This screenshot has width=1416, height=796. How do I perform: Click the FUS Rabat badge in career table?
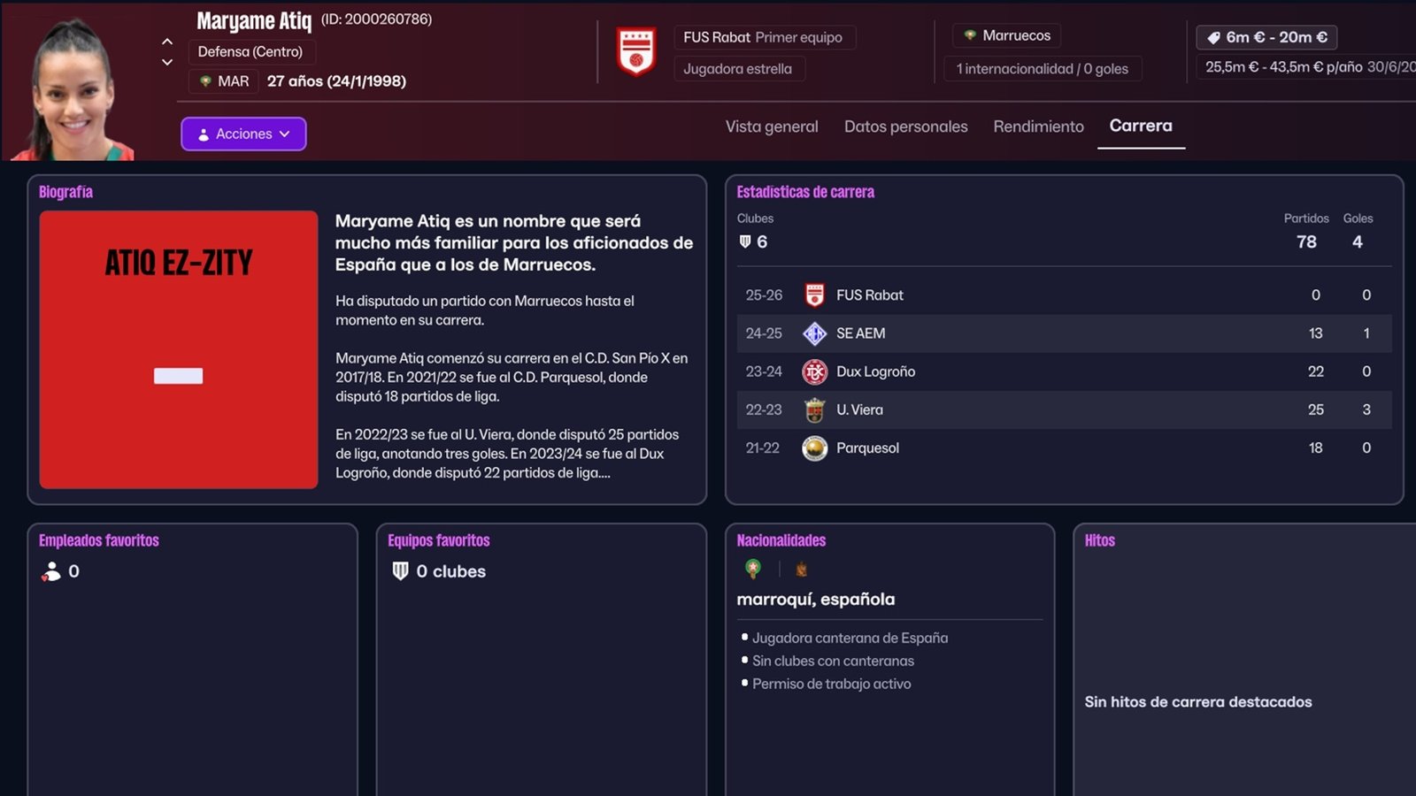(x=814, y=295)
